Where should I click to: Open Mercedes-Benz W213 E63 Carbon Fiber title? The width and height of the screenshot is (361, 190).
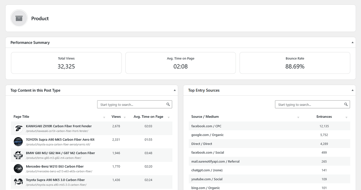[55, 166]
